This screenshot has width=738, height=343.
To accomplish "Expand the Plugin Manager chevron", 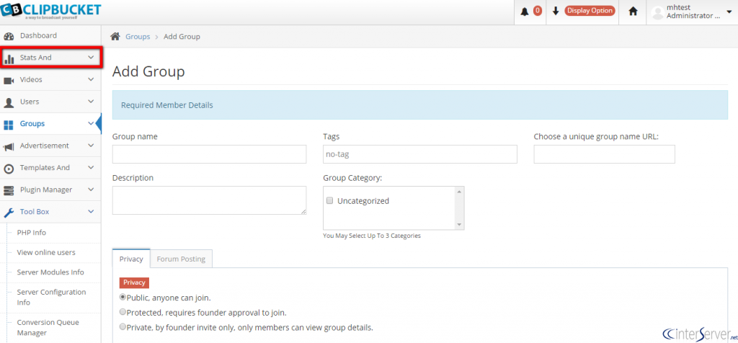I will click(x=91, y=190).
